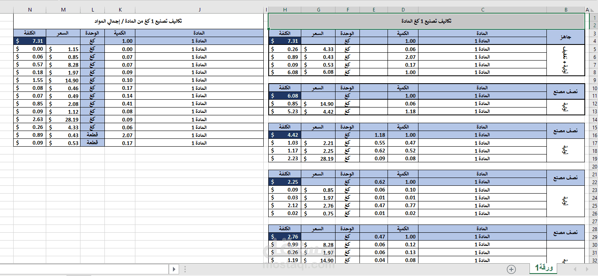
Task: Select the cell with cost 1.03
Action: [285, 143]
